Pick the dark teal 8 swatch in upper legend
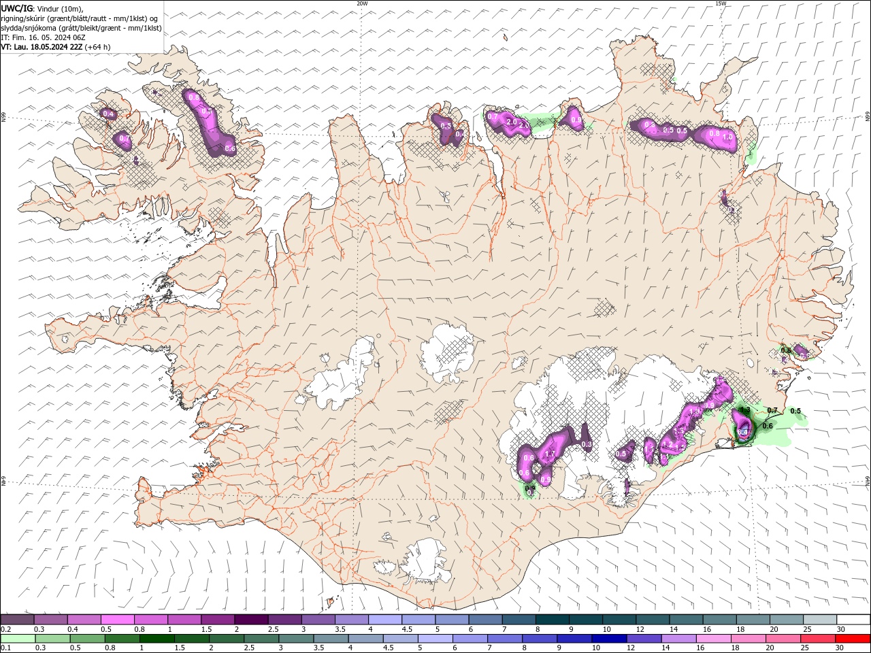This screenshot has width=871, height=653. 552,619
